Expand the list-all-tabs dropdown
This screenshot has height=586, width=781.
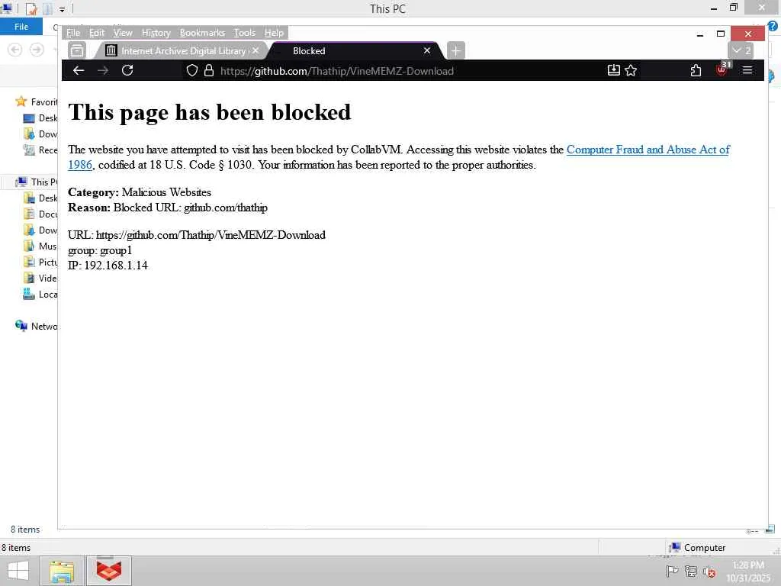tap(741, 50)
